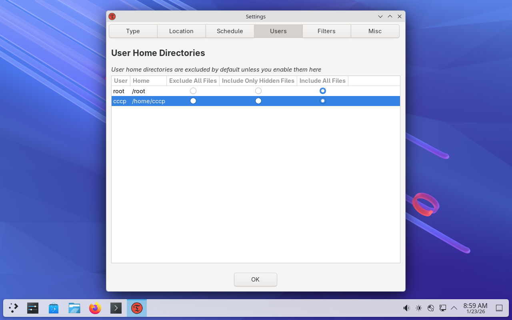
Task: Select Include Only Hidden Files for root
Action: coord(258,91)
